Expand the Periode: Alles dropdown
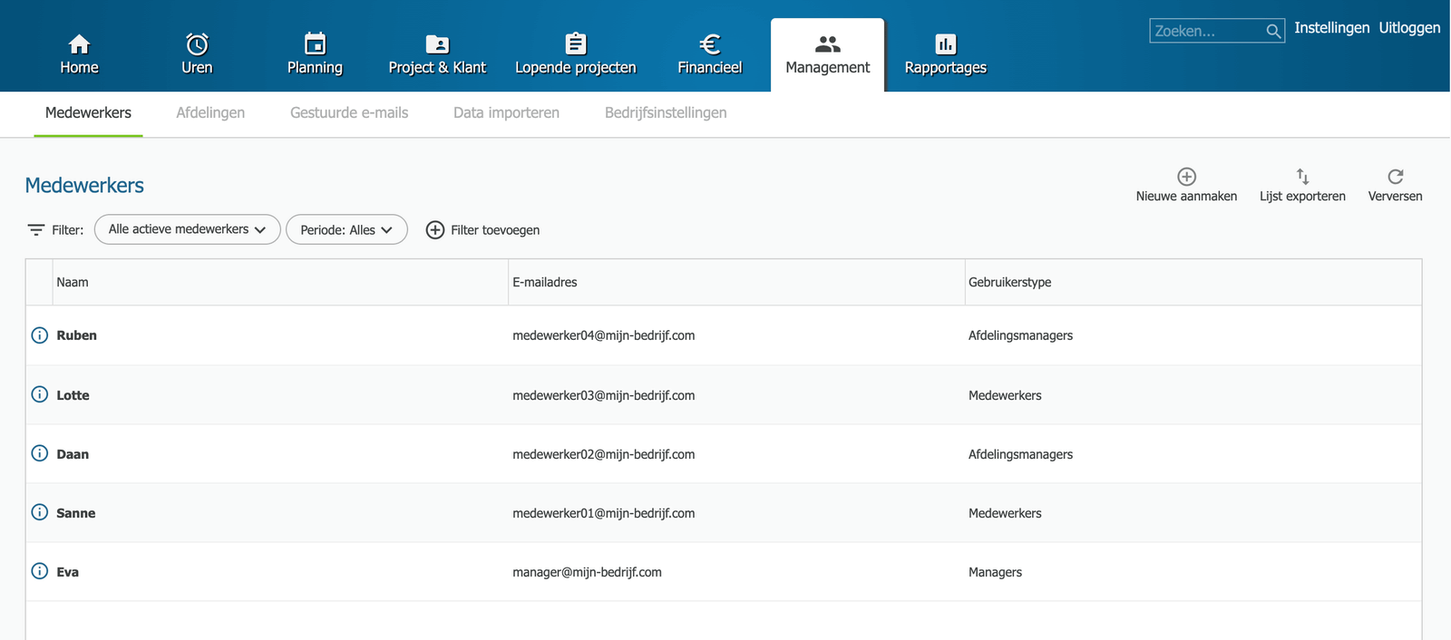The width and height of the screenshot is (1451, 640). (x=346, y=230)
